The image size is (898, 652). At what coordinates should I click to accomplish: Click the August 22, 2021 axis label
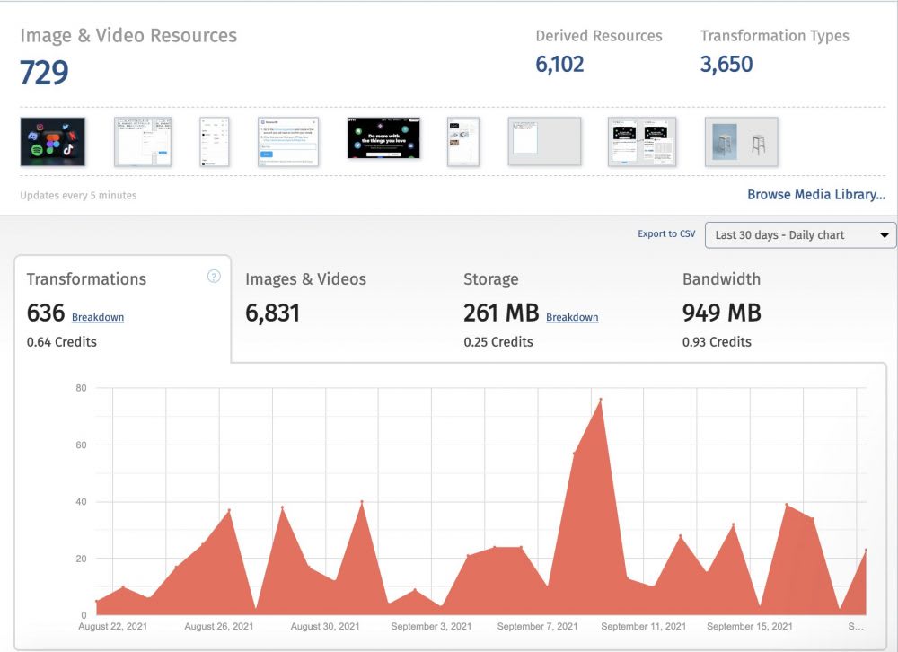tap(113, 626)
